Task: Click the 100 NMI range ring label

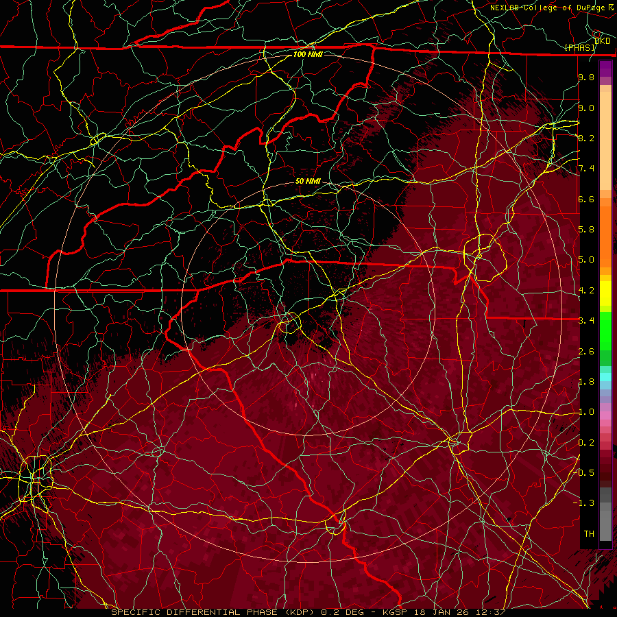Action: [x=308, y=54]
